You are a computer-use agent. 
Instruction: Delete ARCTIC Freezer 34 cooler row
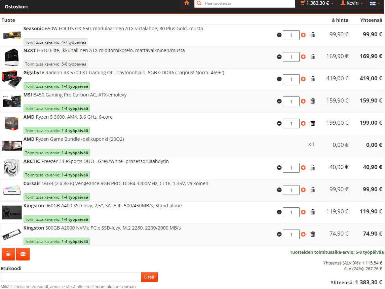point(313,168)
